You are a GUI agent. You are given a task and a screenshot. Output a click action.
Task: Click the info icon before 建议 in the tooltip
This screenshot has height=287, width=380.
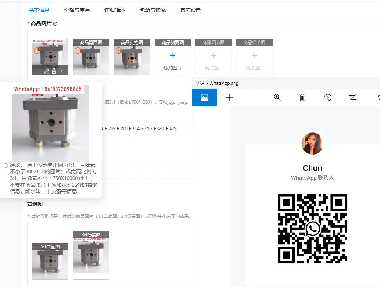[x=6, y=166]
